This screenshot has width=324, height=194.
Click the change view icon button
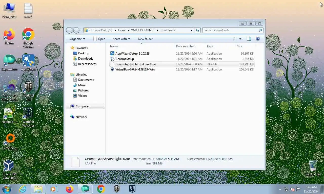tap(235, 39)
